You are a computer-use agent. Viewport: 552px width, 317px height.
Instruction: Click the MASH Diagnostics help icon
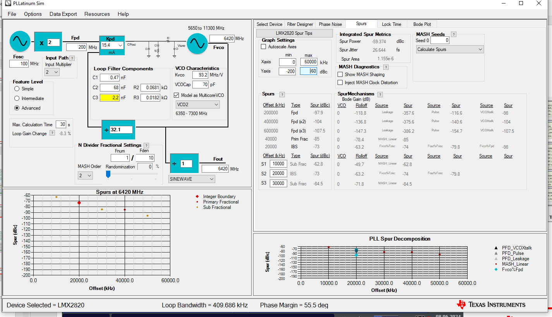coord(386,67)
